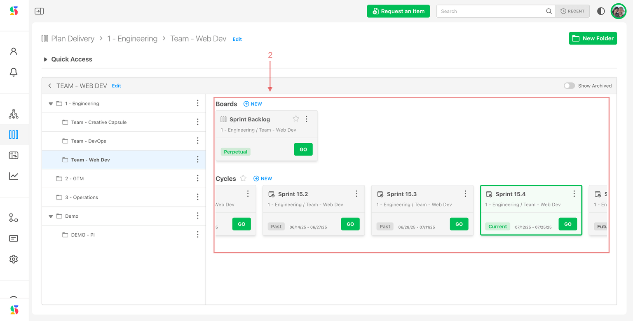Open the user profile icon in sidebar
Screen dimensions: 633x321
coord(14,51)
